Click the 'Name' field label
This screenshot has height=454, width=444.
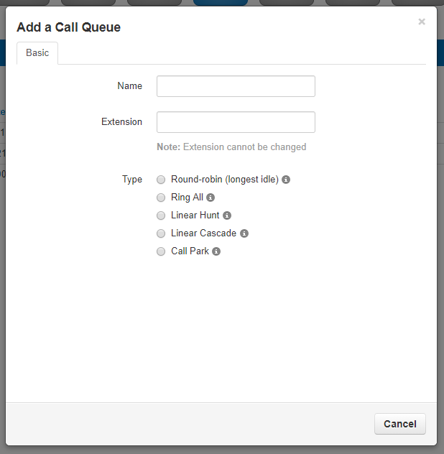(x=129, y=86)
